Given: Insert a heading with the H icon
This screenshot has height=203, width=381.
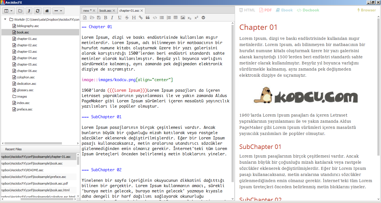Looking at the screenshot, I should pyautogui.click(x=134, y=18).
